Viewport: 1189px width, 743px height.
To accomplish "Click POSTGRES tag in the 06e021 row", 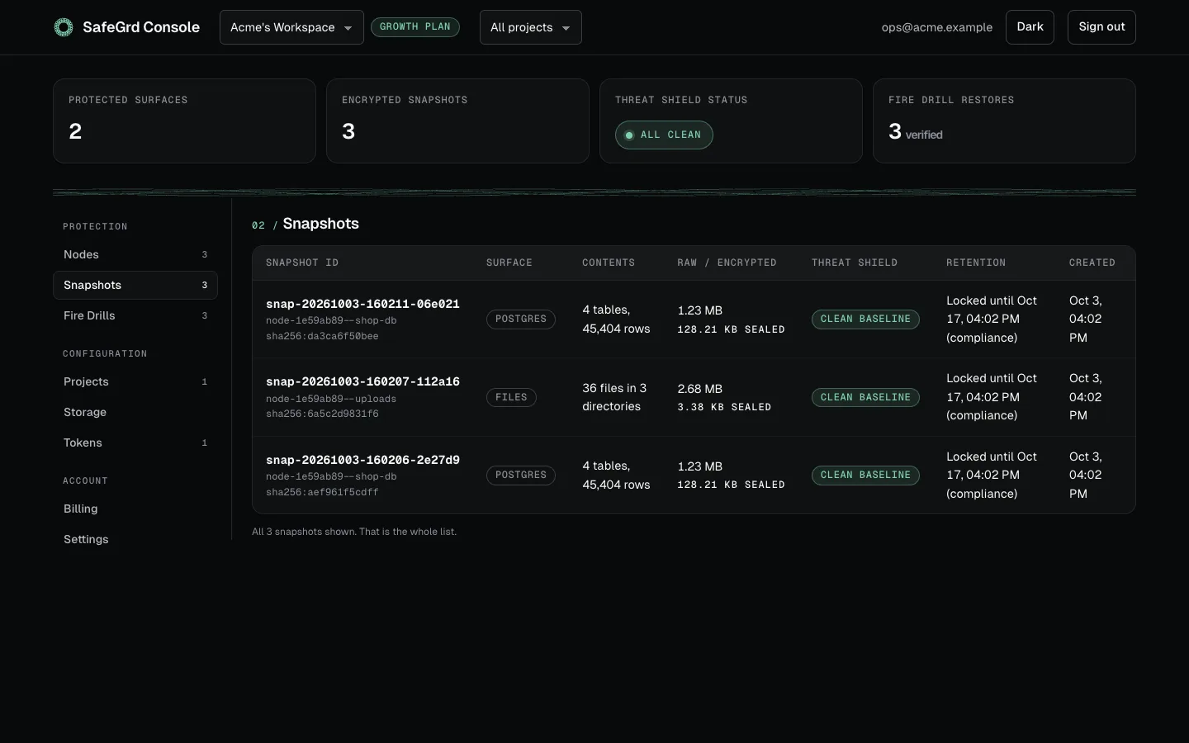I will [x=521, y=319].
